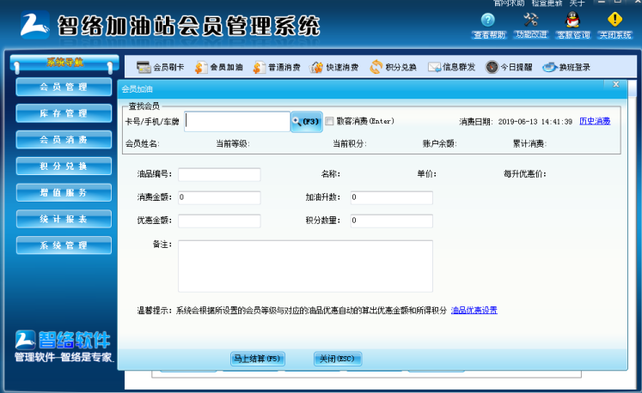
Task: Click the 客服咨询 penguin icon
Action: 572,20
